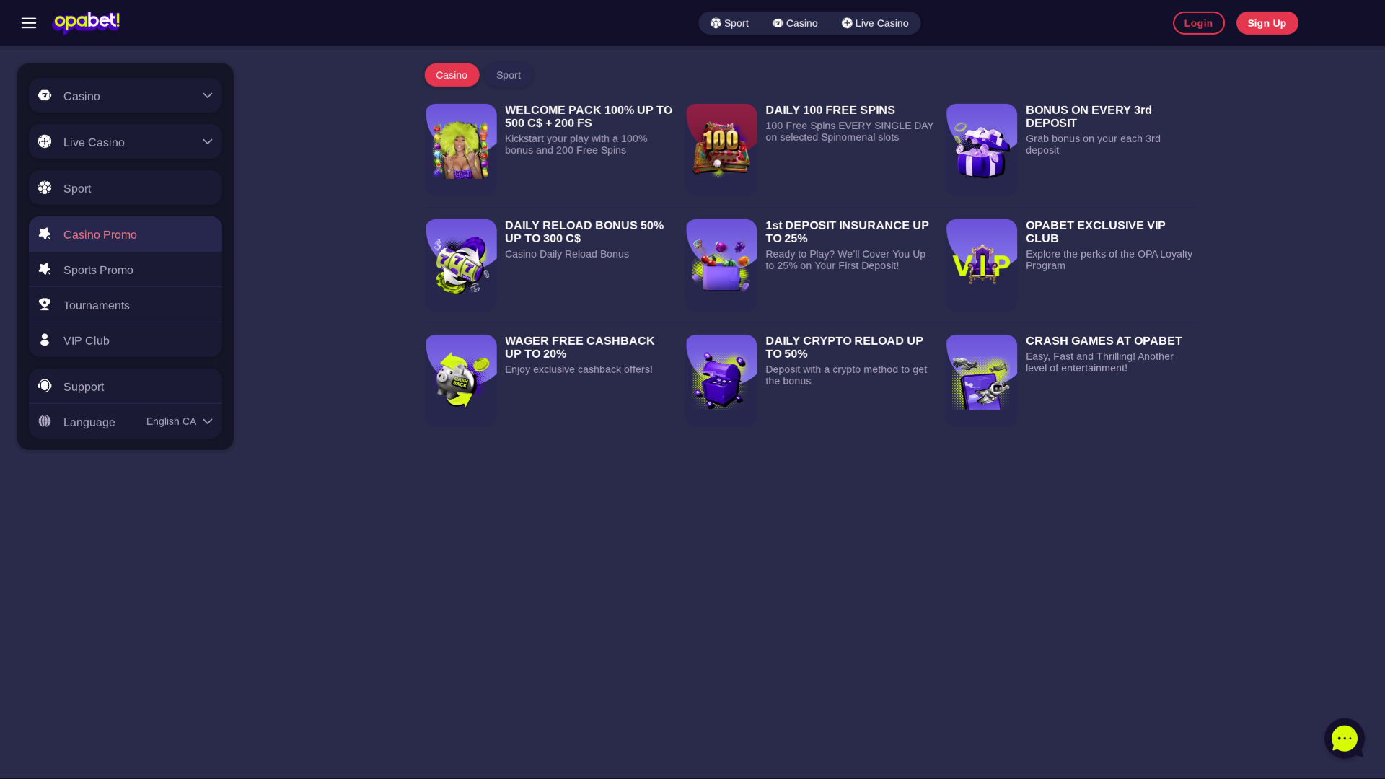The height and width of the screenshot is (779, 1385).
Task: Open the chat bubble in bottom right corner
Action: click(1343, 738)
